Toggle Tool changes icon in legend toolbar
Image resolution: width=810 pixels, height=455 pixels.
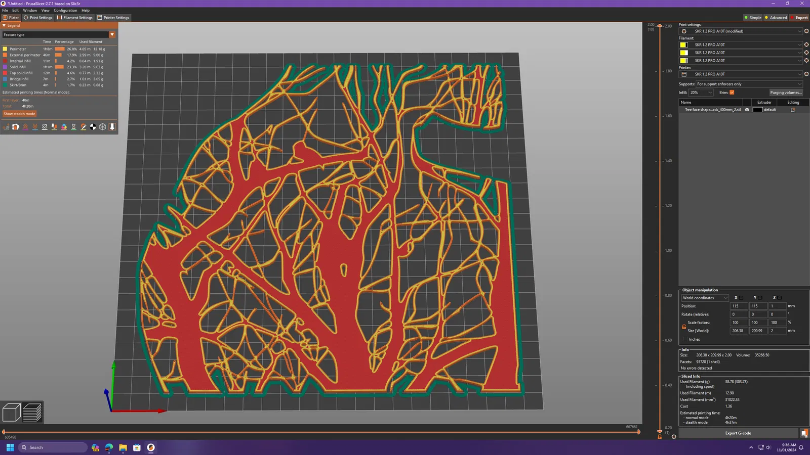54,127
